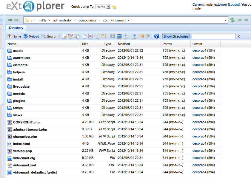The height and width of the screenshot is (178, 251).
Task: Reload the directory listing
Action: tap(31, 36)
